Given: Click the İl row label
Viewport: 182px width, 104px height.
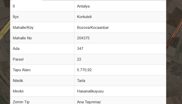Looking at the screenshot, I should pyautogui.click(x=14, y=6).
